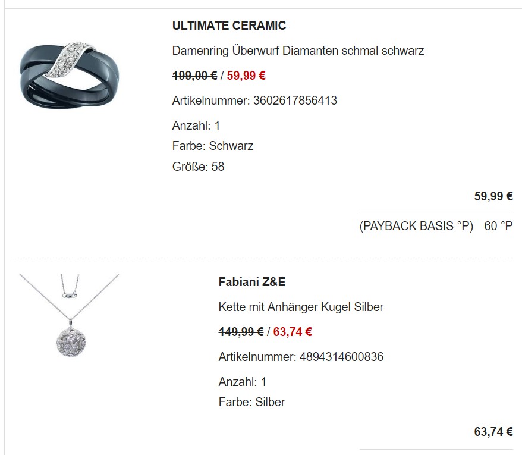Click the Farbe: Schwarz attribute
Viewport: 522px width, 455px height.
tap(213, 146)
